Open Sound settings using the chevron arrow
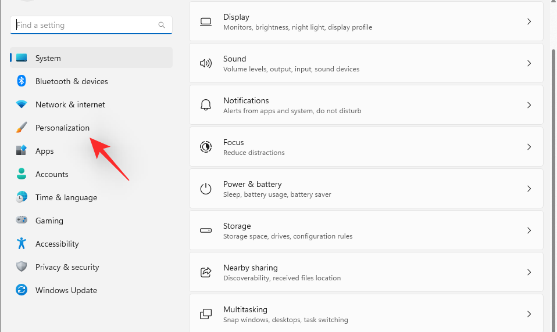 click(529, 63)
